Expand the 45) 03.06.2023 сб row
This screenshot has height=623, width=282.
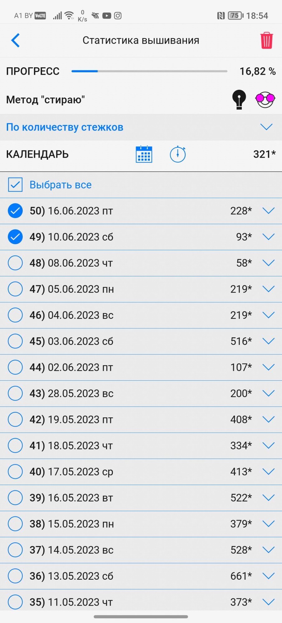pyautogui.click(x=268, y=341)
